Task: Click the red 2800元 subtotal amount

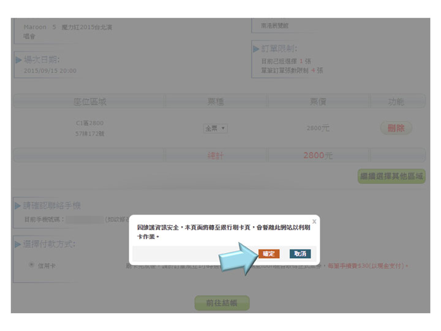Action: (x=318, y=156)
